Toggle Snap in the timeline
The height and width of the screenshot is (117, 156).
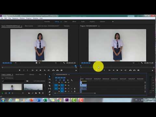60,80
